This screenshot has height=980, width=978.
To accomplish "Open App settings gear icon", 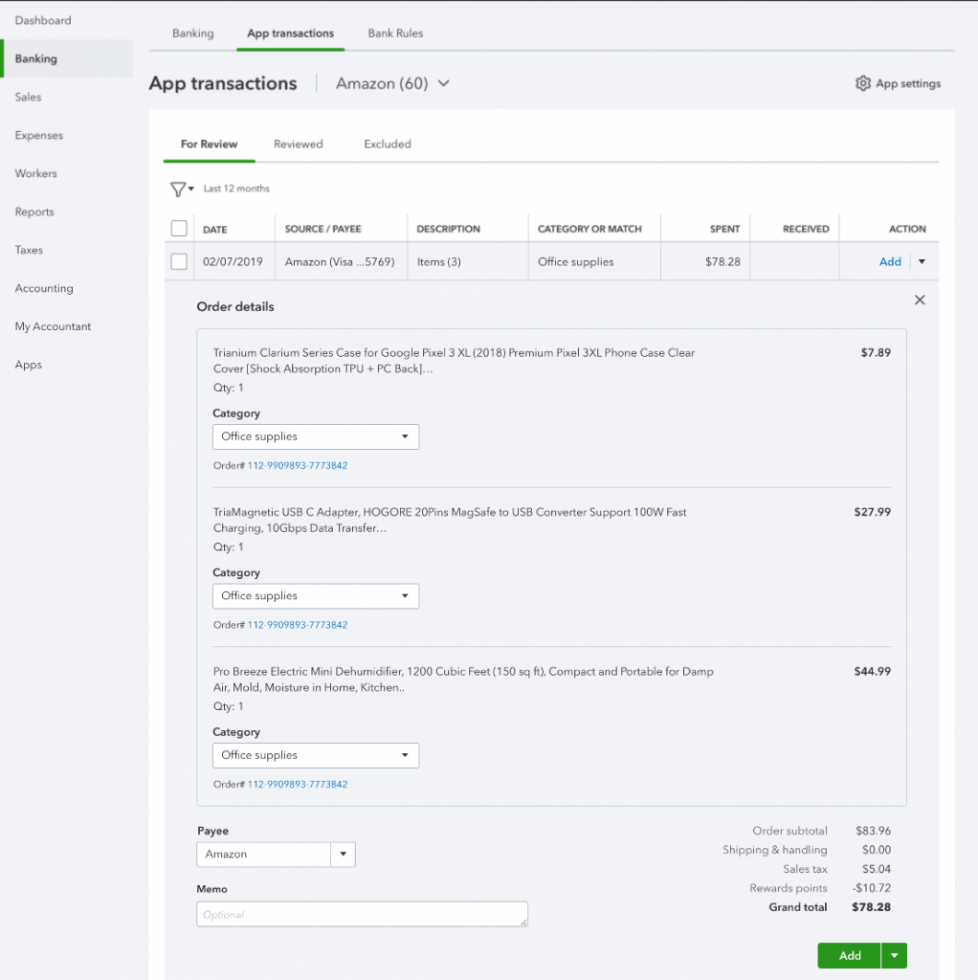I will tap(862, 83).
